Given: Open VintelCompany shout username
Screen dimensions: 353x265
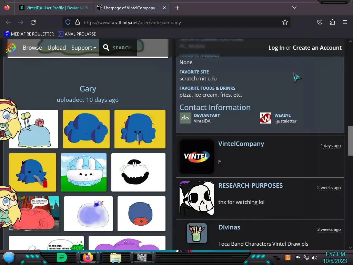Looking at the screenshot, I should (x=241, y=144).
